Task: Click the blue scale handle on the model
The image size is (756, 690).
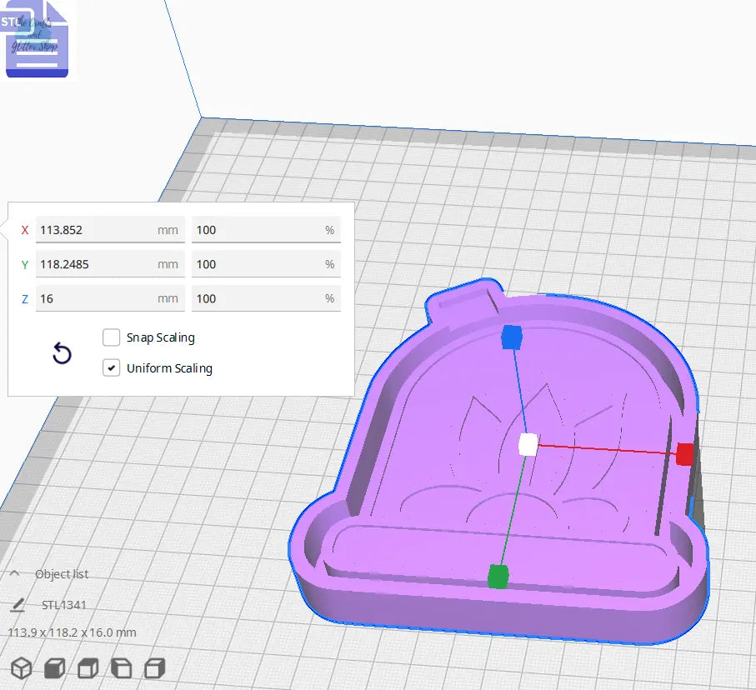Action: pos(511,336)
